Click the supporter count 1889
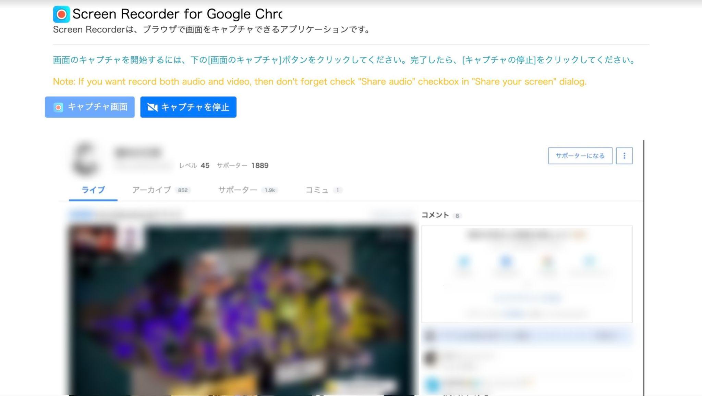 pos(260,166)
